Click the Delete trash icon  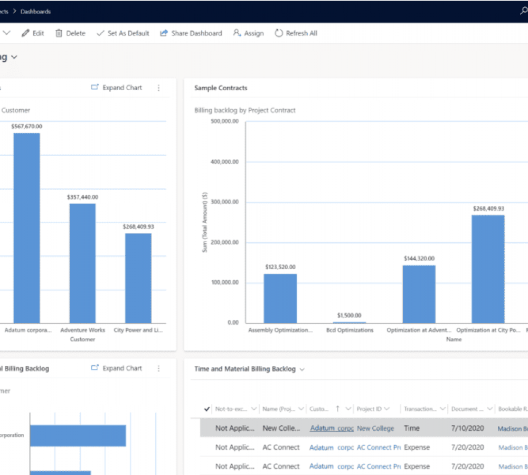tap(59, 33)
